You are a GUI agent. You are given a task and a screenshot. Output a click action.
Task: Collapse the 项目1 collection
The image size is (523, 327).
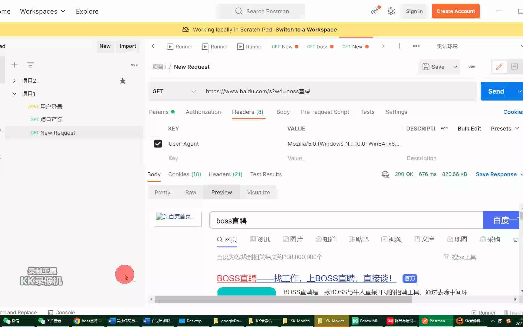(14, 94)
